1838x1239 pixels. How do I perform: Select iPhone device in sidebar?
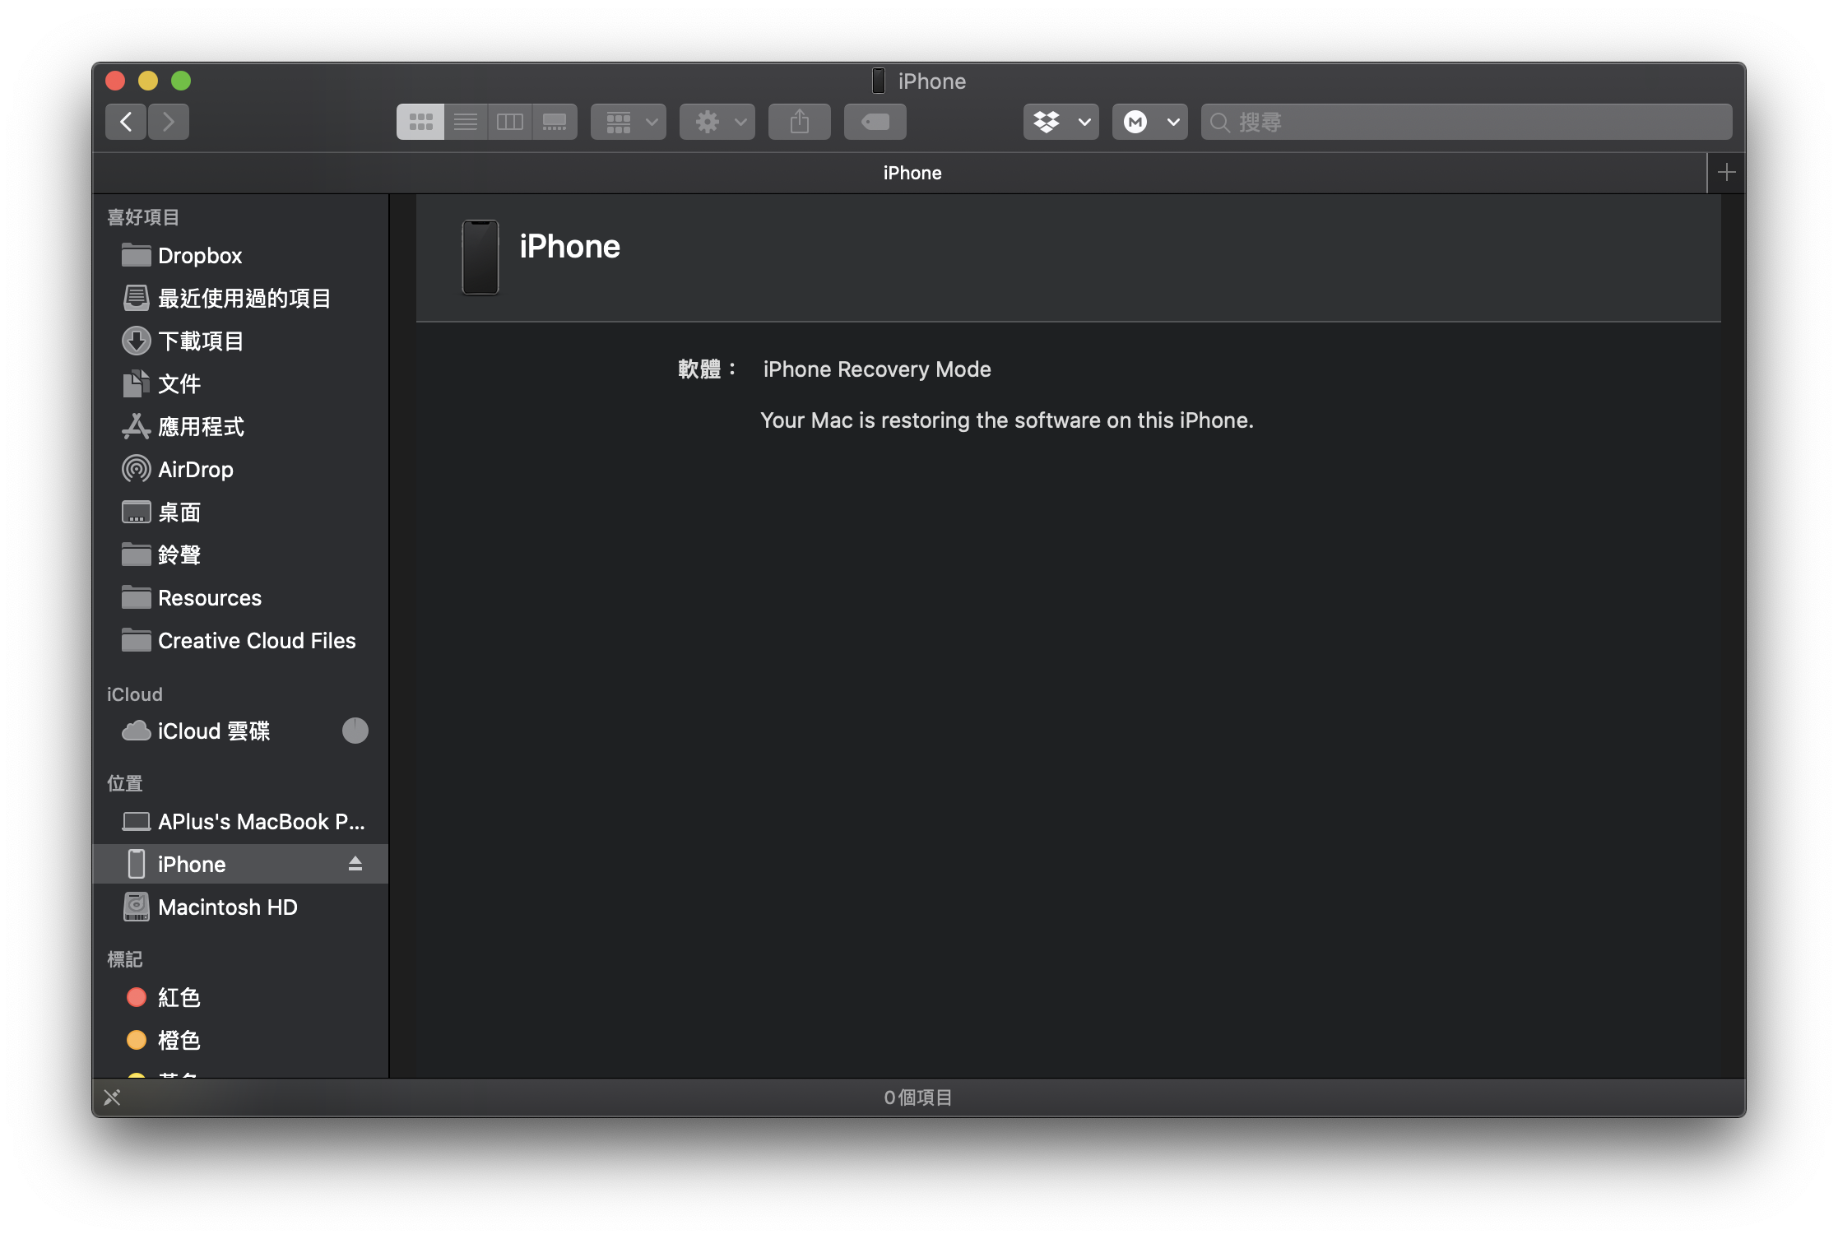[240, 865]
